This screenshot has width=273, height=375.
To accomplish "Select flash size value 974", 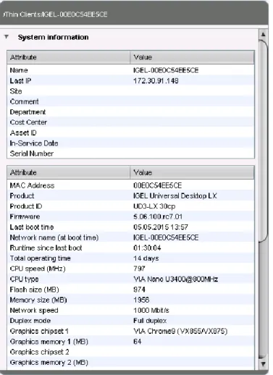I will tap(139, 290).
